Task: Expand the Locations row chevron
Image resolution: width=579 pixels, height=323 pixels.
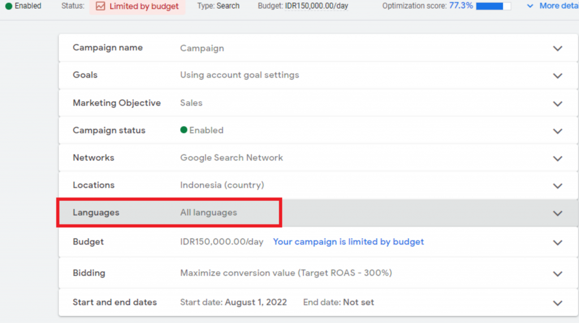Action: pos(558,186)
